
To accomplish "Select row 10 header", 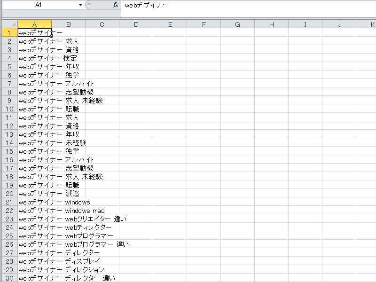I will click(x=9, y=109).
